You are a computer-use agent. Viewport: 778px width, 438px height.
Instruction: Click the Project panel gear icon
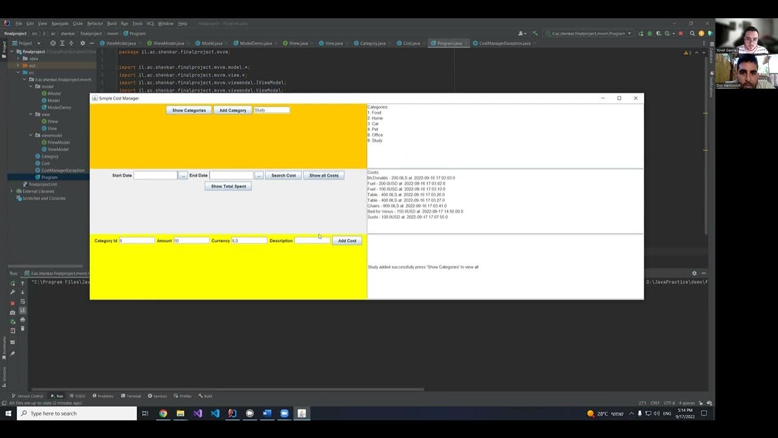click(x=83, y=43)
